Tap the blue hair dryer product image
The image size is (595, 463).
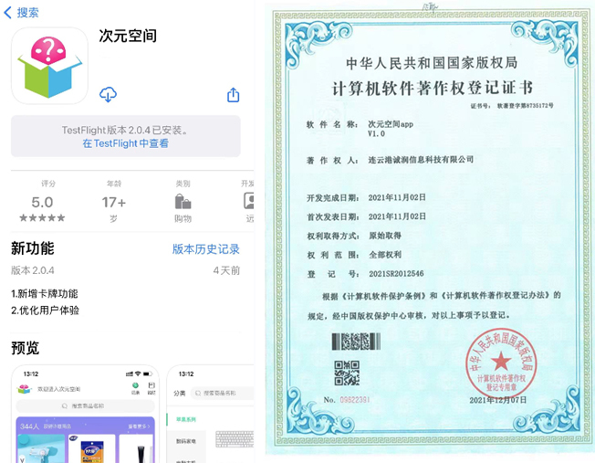pos(41,449)
